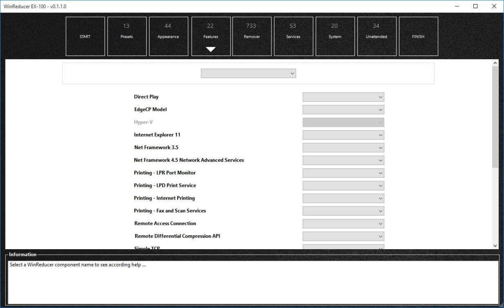Image resolution: width=504 pixels, height=308 pixels.
Task: Click the START tile
Action: coord(85,36)
